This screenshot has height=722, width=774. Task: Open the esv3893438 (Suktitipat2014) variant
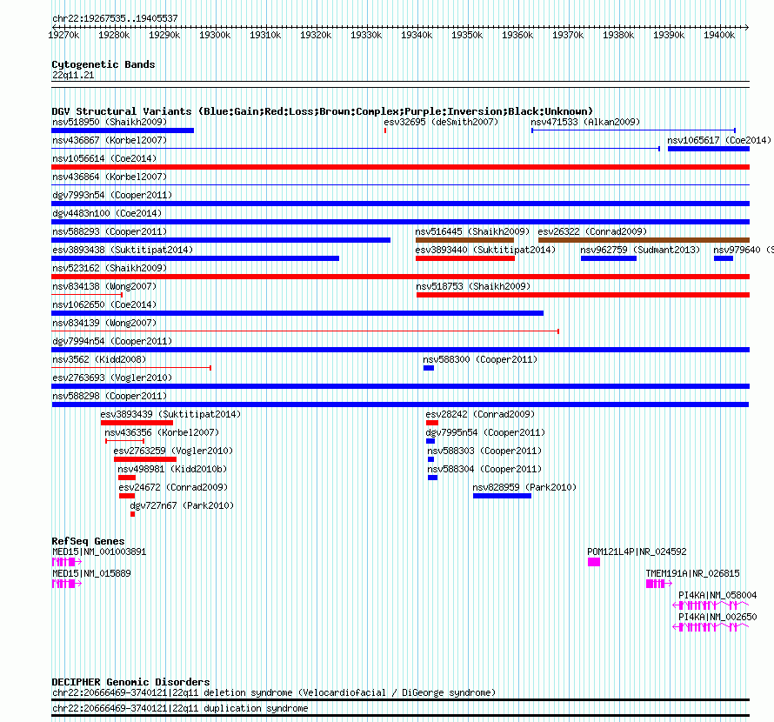123,250
